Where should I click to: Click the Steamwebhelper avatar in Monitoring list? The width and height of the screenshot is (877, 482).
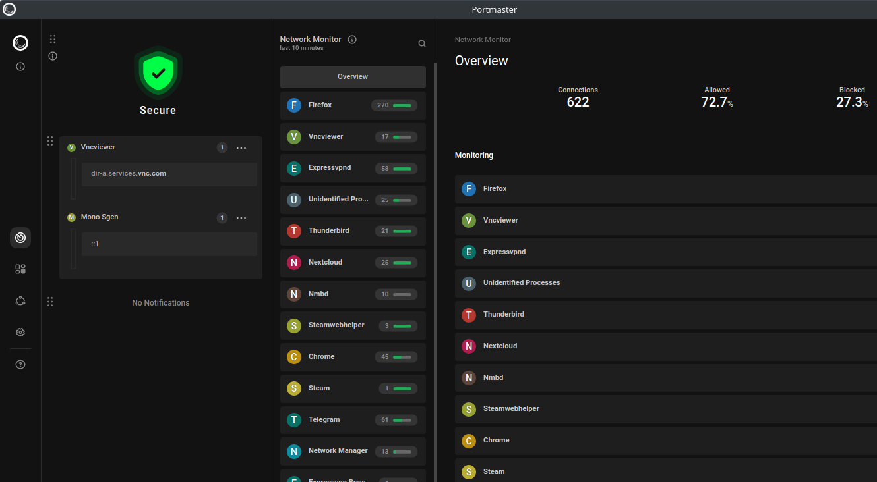[x=469, y=409]
